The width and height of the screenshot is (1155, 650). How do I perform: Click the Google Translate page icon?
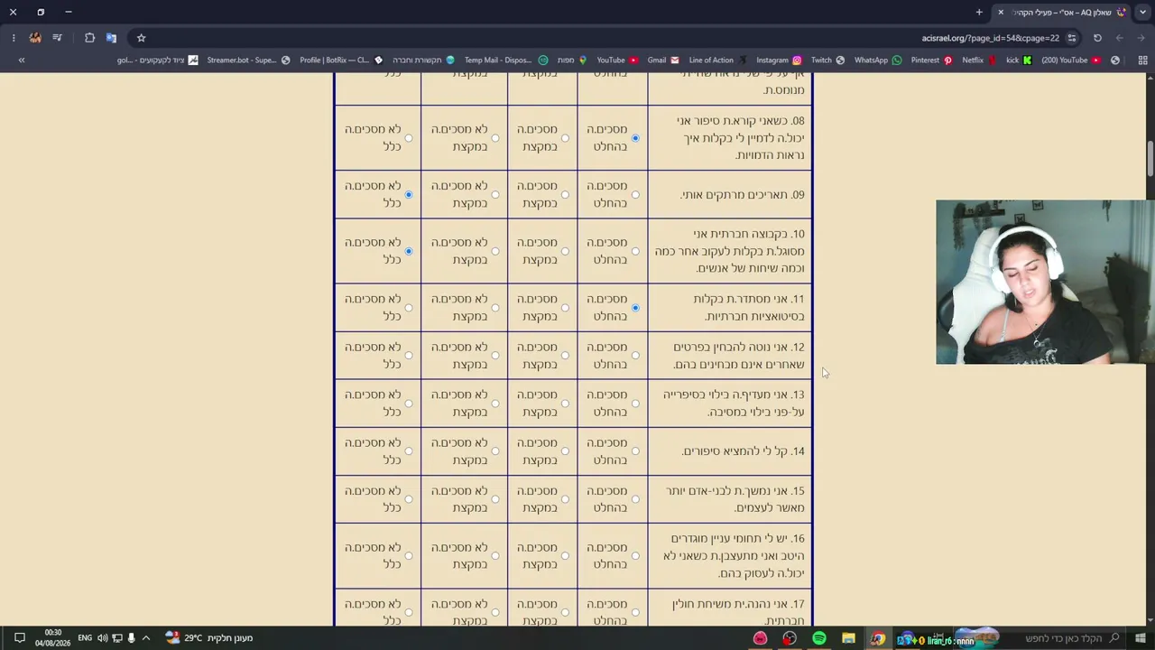pyautogui.click(x=111, y=38)
